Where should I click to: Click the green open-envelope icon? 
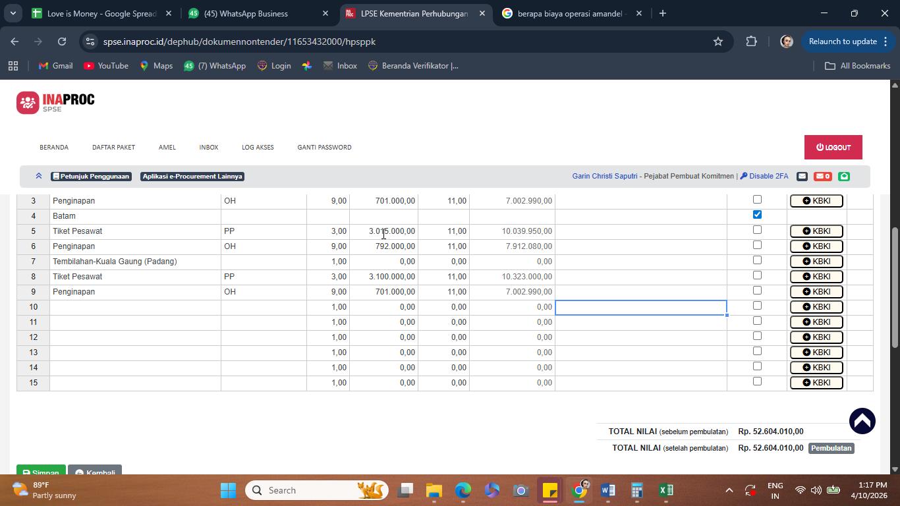pyautogui.click(x=844, y=176)
